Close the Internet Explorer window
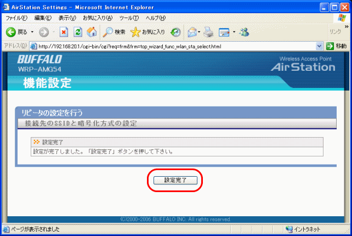 pos(344,8)
